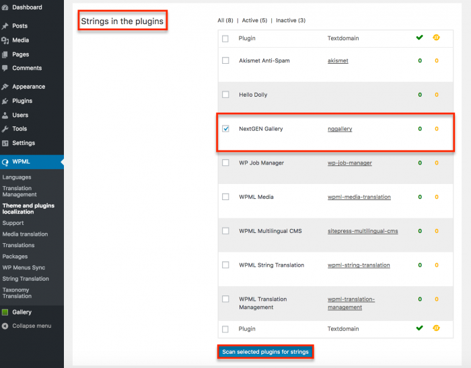
Task: Click the Collapse menu arrow icon
Action: [x=5, y=326]
